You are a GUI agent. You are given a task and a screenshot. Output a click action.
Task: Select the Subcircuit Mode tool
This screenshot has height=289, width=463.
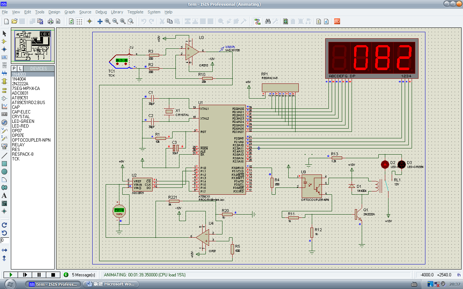[4, 81]
